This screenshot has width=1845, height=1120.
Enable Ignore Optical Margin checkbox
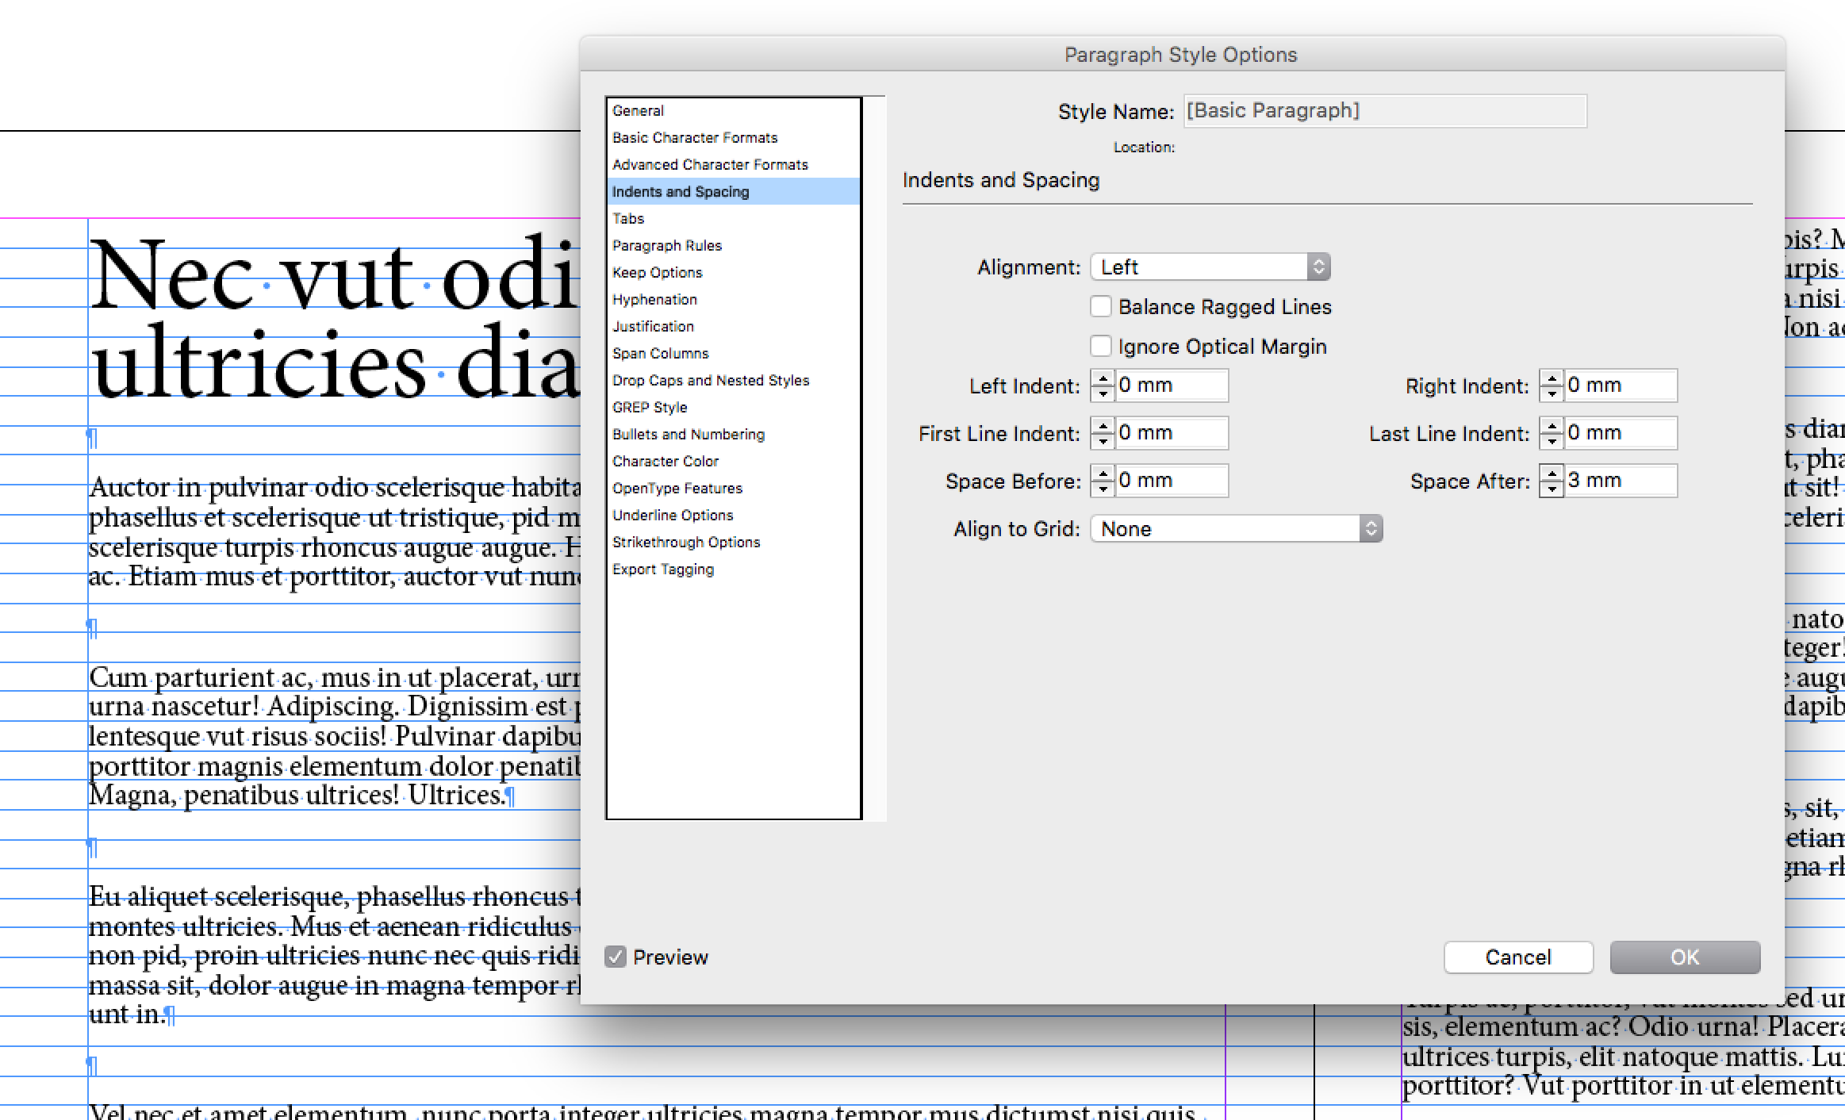tap(1100, 347)
